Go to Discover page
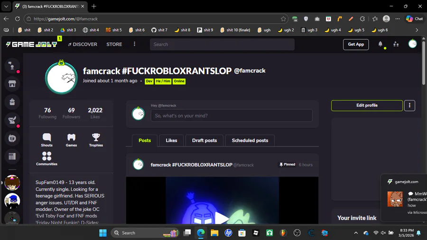The width and height of the screenshot is (427, 240). (83, 45)
